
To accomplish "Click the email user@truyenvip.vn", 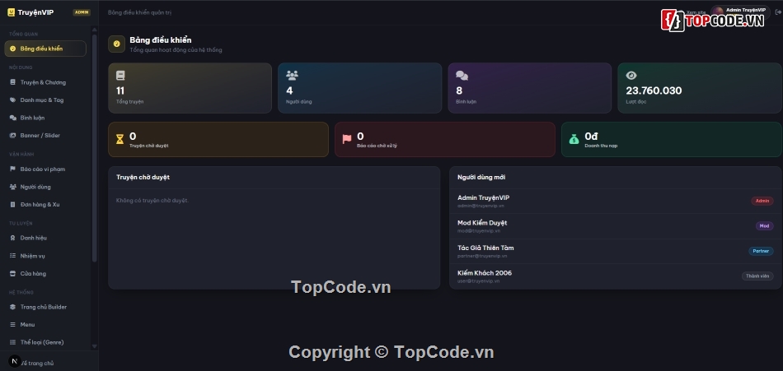I will point(478,281).
